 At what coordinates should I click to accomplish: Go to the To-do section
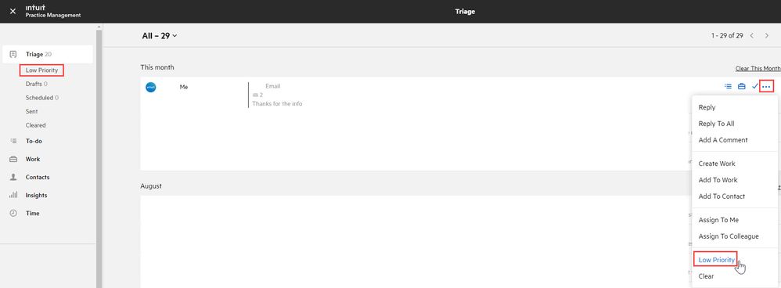(x=34, y=141)
